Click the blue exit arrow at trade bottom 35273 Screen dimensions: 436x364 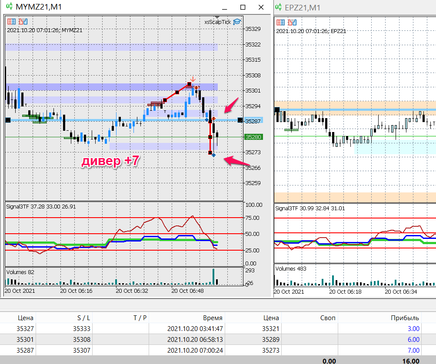(x=213, y=156)
